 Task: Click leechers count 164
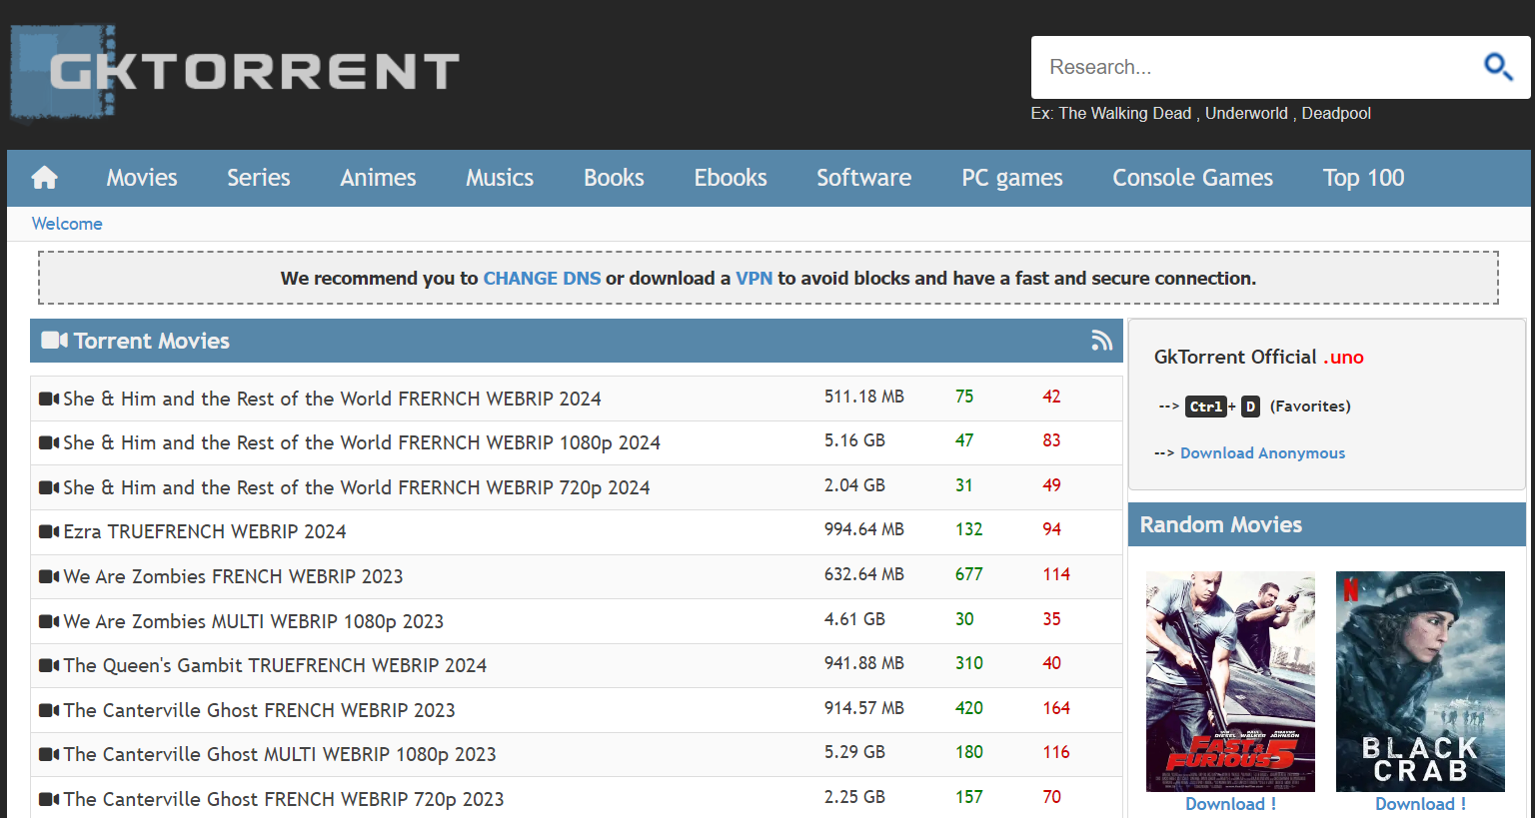coord(1056,708)
